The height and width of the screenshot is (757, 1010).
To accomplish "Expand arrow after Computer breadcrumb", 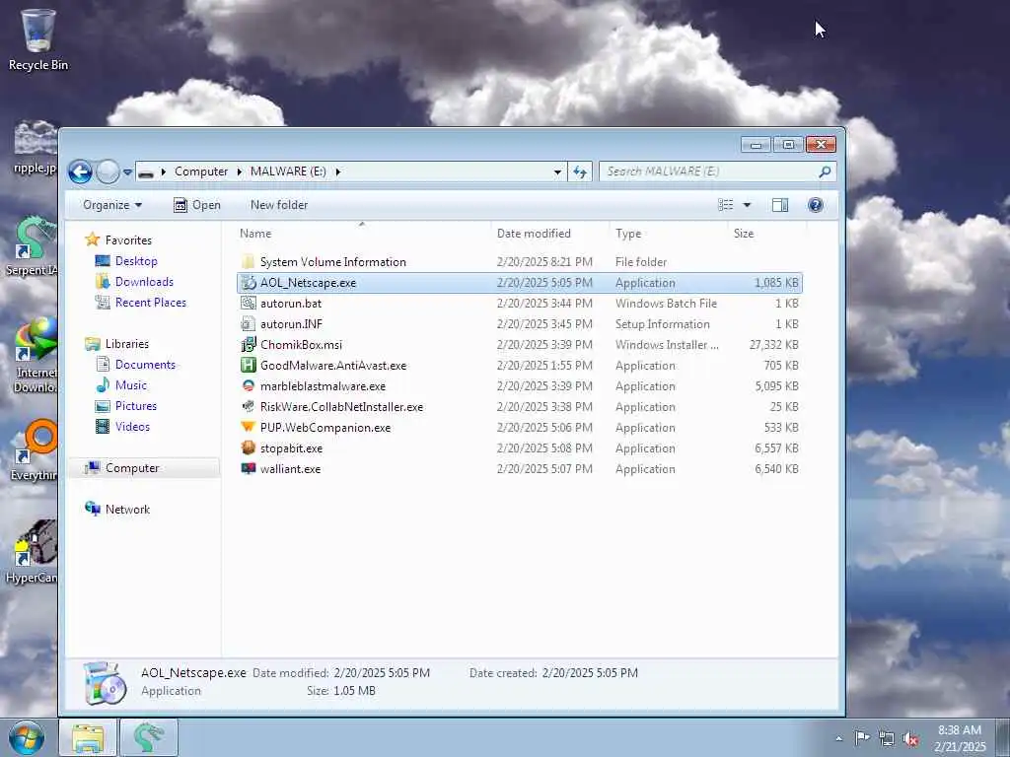I will (239, 172).
